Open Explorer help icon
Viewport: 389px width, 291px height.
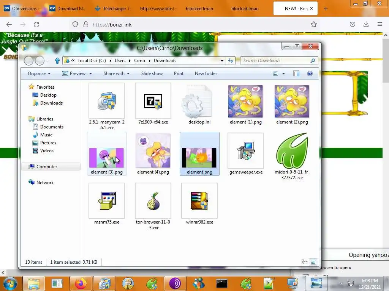(310, 74)
